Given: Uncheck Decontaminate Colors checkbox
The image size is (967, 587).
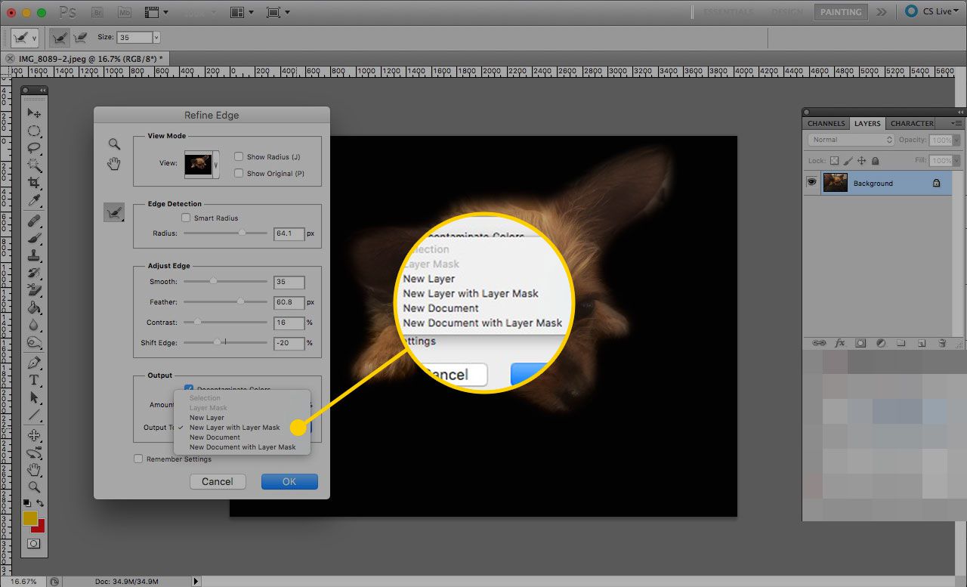Looking at the screenshot, I should (189, 388).
